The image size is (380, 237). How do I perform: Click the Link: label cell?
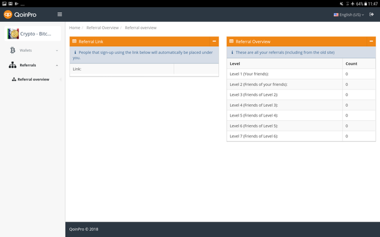pyautogui.click(x=122, y=69)
